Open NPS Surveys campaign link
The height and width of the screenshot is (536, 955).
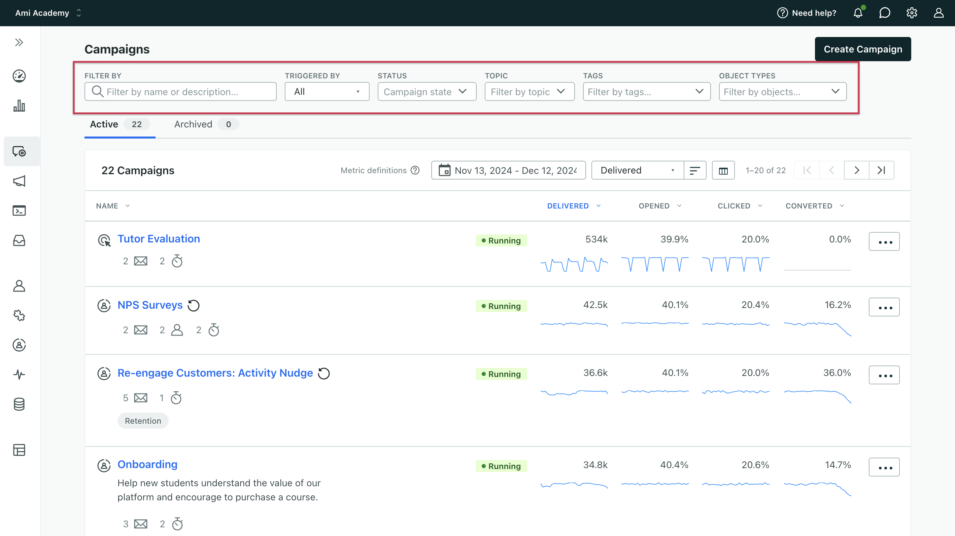click(150, 305)
